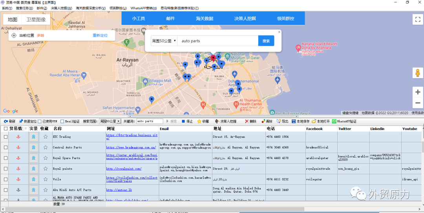The width and height of the screenshot is (424, 213).
Task: Click the Street View pegman icon
Action: tap(418, 73)
